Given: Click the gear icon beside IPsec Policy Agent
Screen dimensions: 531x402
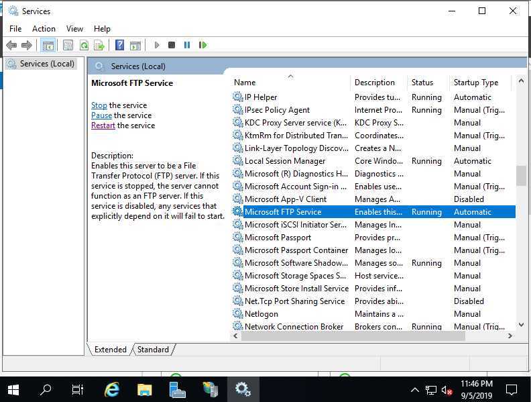Looking at the screenshot, I should point(238,110).
